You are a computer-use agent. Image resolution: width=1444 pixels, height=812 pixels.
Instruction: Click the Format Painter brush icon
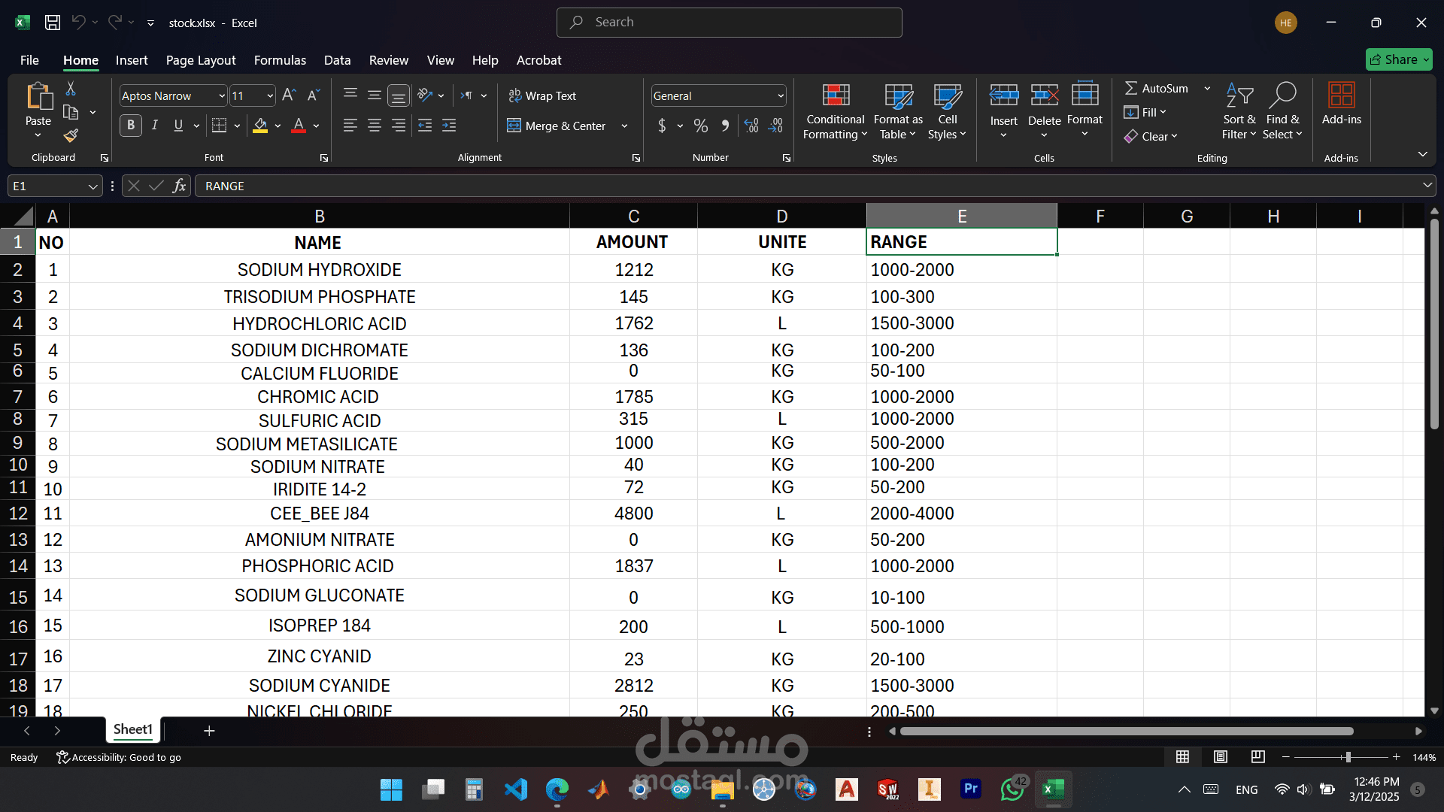71,135
